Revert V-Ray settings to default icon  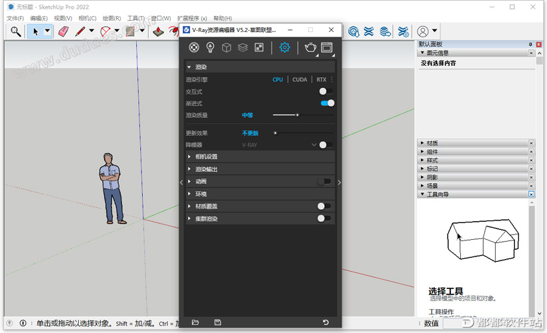pyautogui.click(x=326, y=322)
